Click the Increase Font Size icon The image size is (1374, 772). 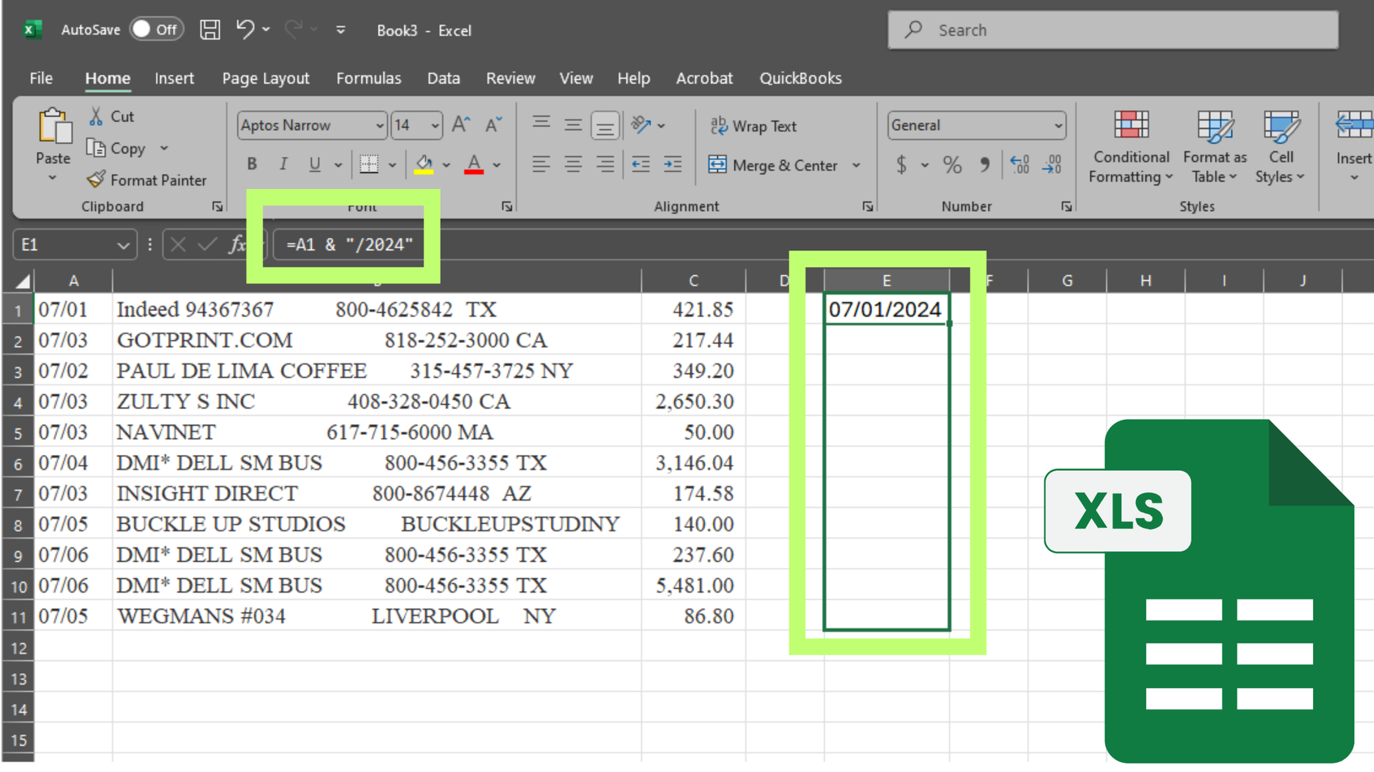click(x=461, y=125)
